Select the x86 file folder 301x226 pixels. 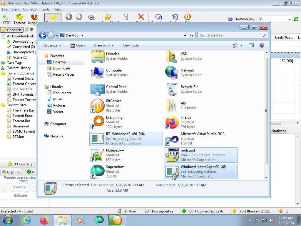(x=172, y=106)
